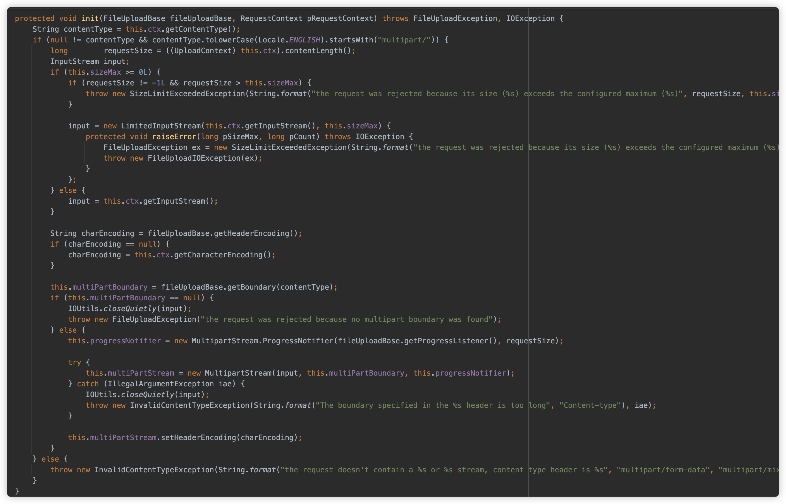Click pSizeMax parameter
The width and height of the screenshot is (786, 504).
[240, 137]
